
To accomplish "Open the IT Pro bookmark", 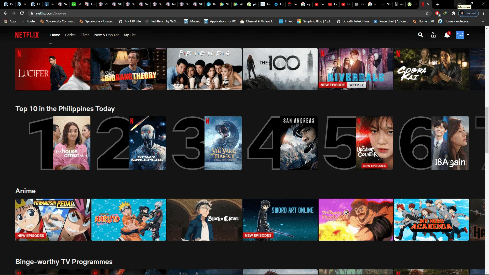I will tap(286, 21).
